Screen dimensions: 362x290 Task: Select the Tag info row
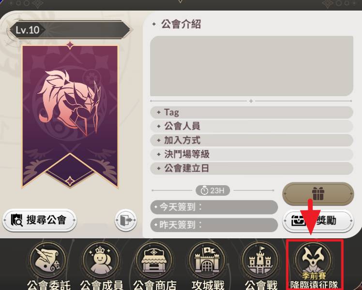pos(252,112)
